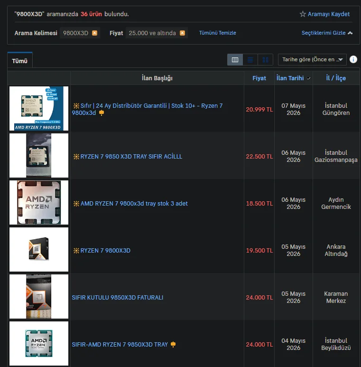Click the 22.500 TL price
361x367 pixels.
(259, 157)
